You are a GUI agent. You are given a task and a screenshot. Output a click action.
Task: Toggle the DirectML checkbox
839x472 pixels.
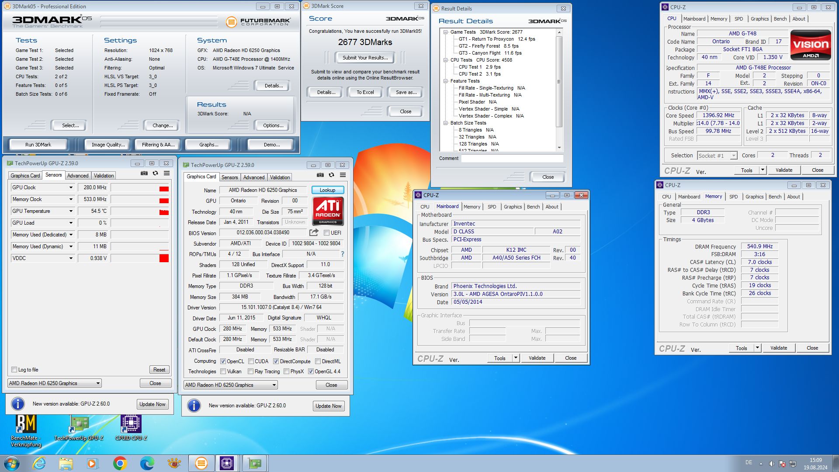tap(318, 361)
